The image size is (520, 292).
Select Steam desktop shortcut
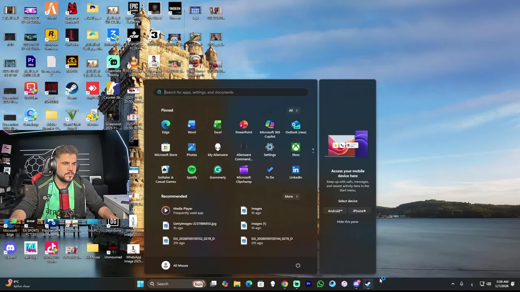72,91
